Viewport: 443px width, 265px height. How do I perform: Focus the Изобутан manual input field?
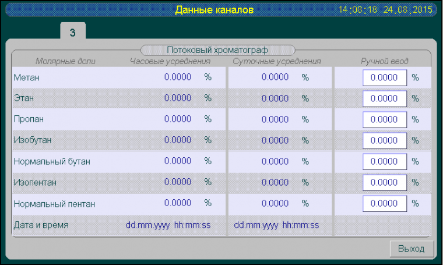tap(384, 140)
